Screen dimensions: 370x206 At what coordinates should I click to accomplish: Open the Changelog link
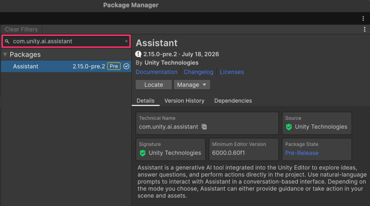pos(198,72)
